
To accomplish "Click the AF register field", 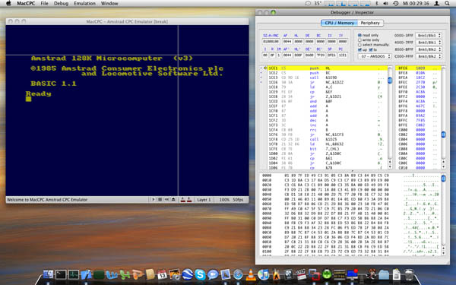I will pos(287,42).
